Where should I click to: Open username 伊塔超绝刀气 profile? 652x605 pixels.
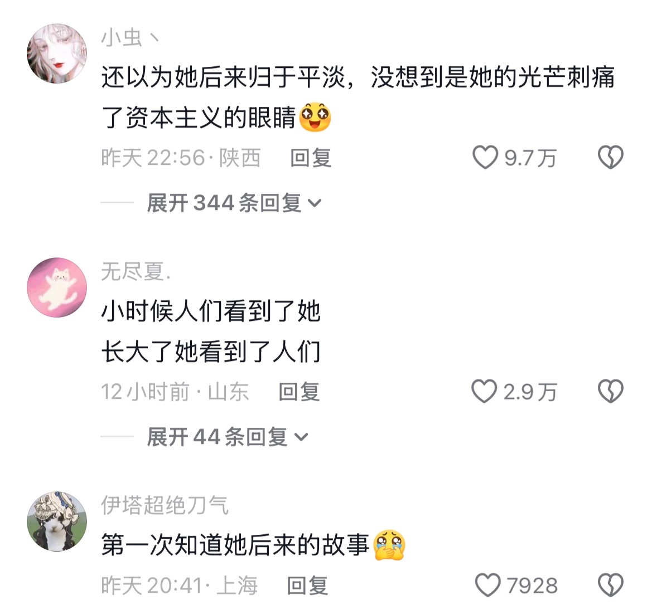point(165,505)
